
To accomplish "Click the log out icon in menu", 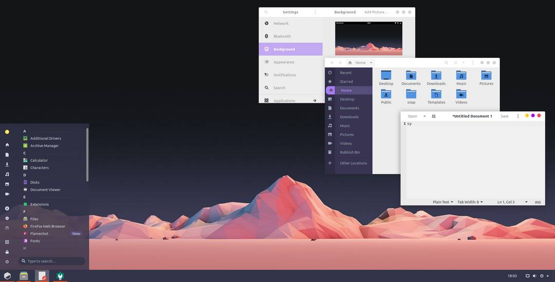I will 7,242.
